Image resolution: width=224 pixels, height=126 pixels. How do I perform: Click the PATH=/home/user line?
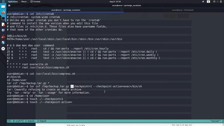[x=64, y=39]
